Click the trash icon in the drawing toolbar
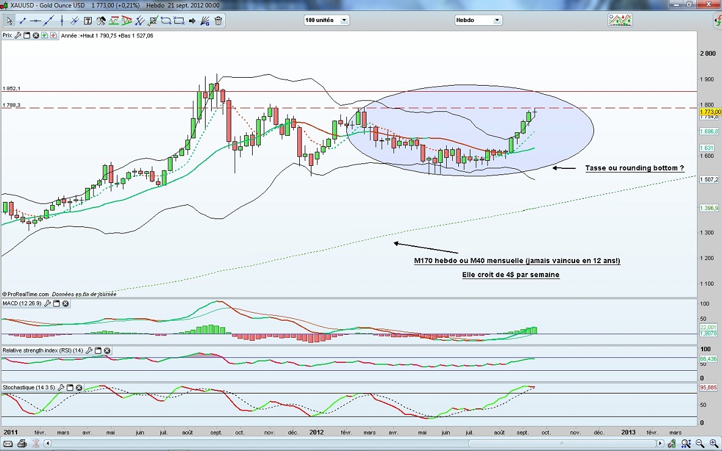This screenshot has width=722, height=451. [218, 21]
